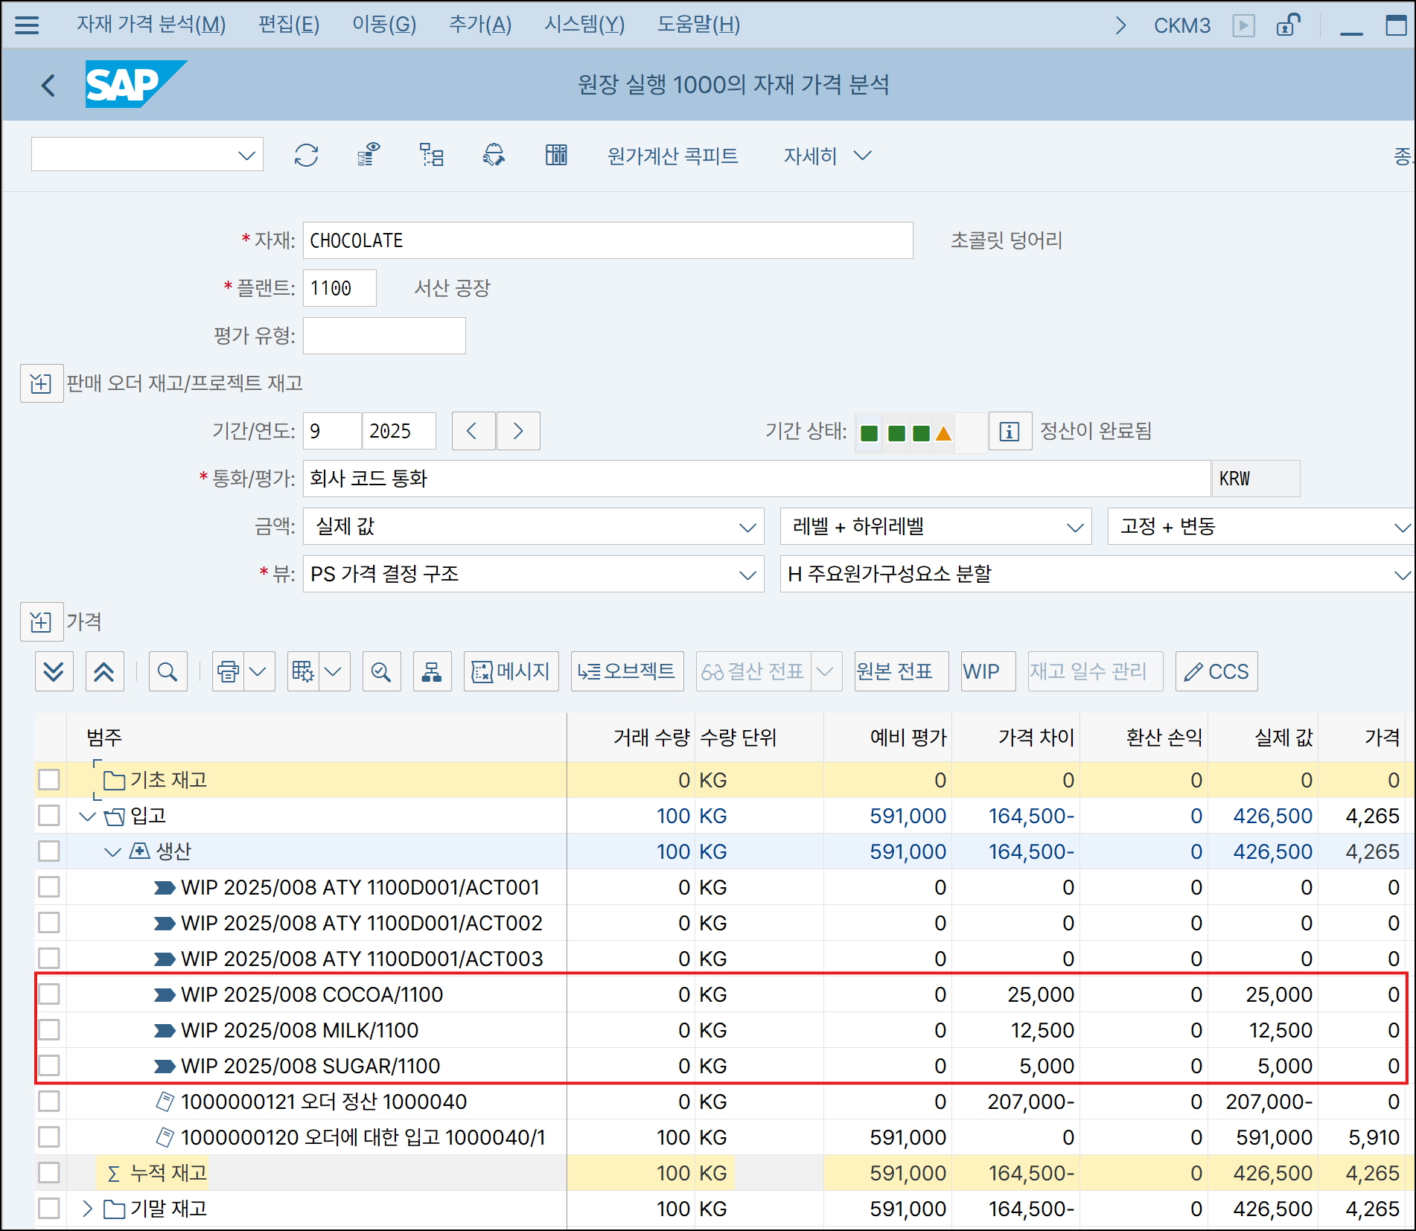Open the 자재 가격 분석(M) menu
Viewport: 1416px width, 1231px height.
151,25
